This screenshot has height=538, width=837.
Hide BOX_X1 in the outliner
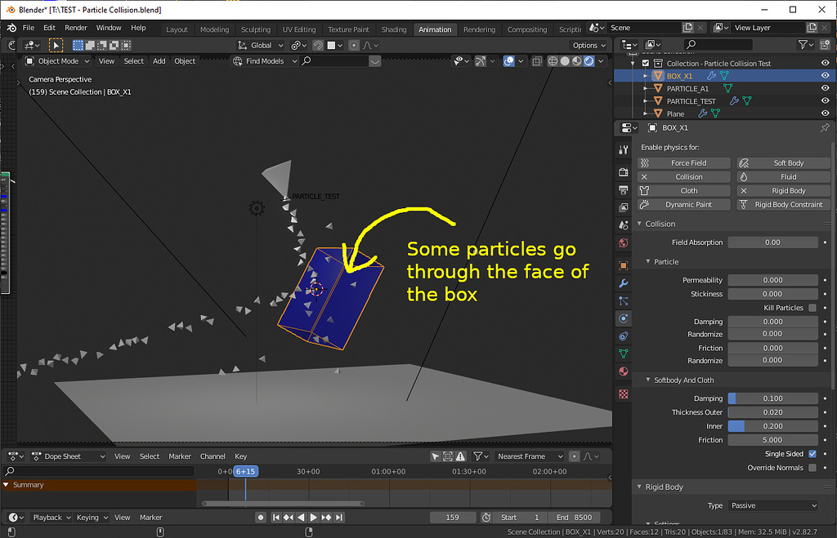(x=825, y=76)
